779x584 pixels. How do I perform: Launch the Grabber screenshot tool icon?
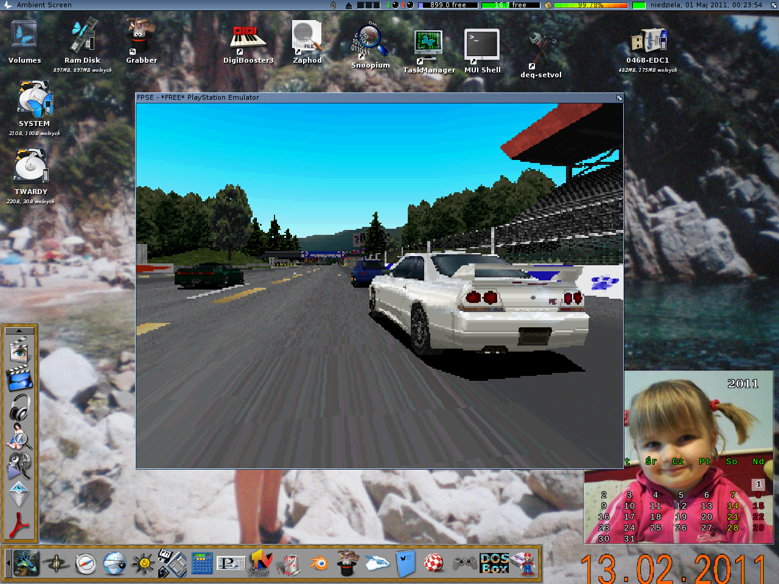[141, 35]
